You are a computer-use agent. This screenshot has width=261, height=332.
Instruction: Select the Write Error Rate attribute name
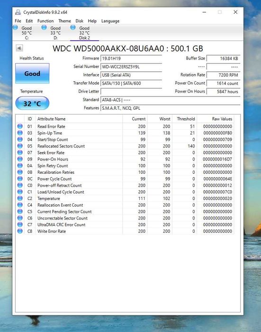pos(52,231)
